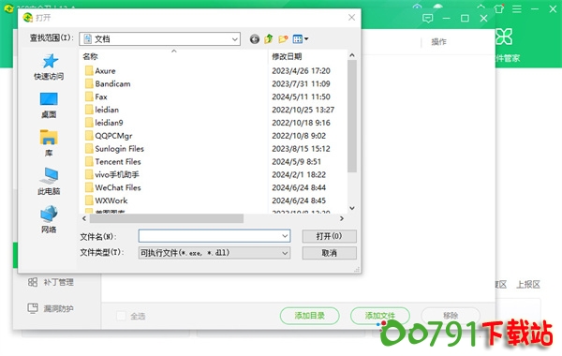Click the Open (打开) button
Screen dimensions: 562x356
[x=329, y=236]
